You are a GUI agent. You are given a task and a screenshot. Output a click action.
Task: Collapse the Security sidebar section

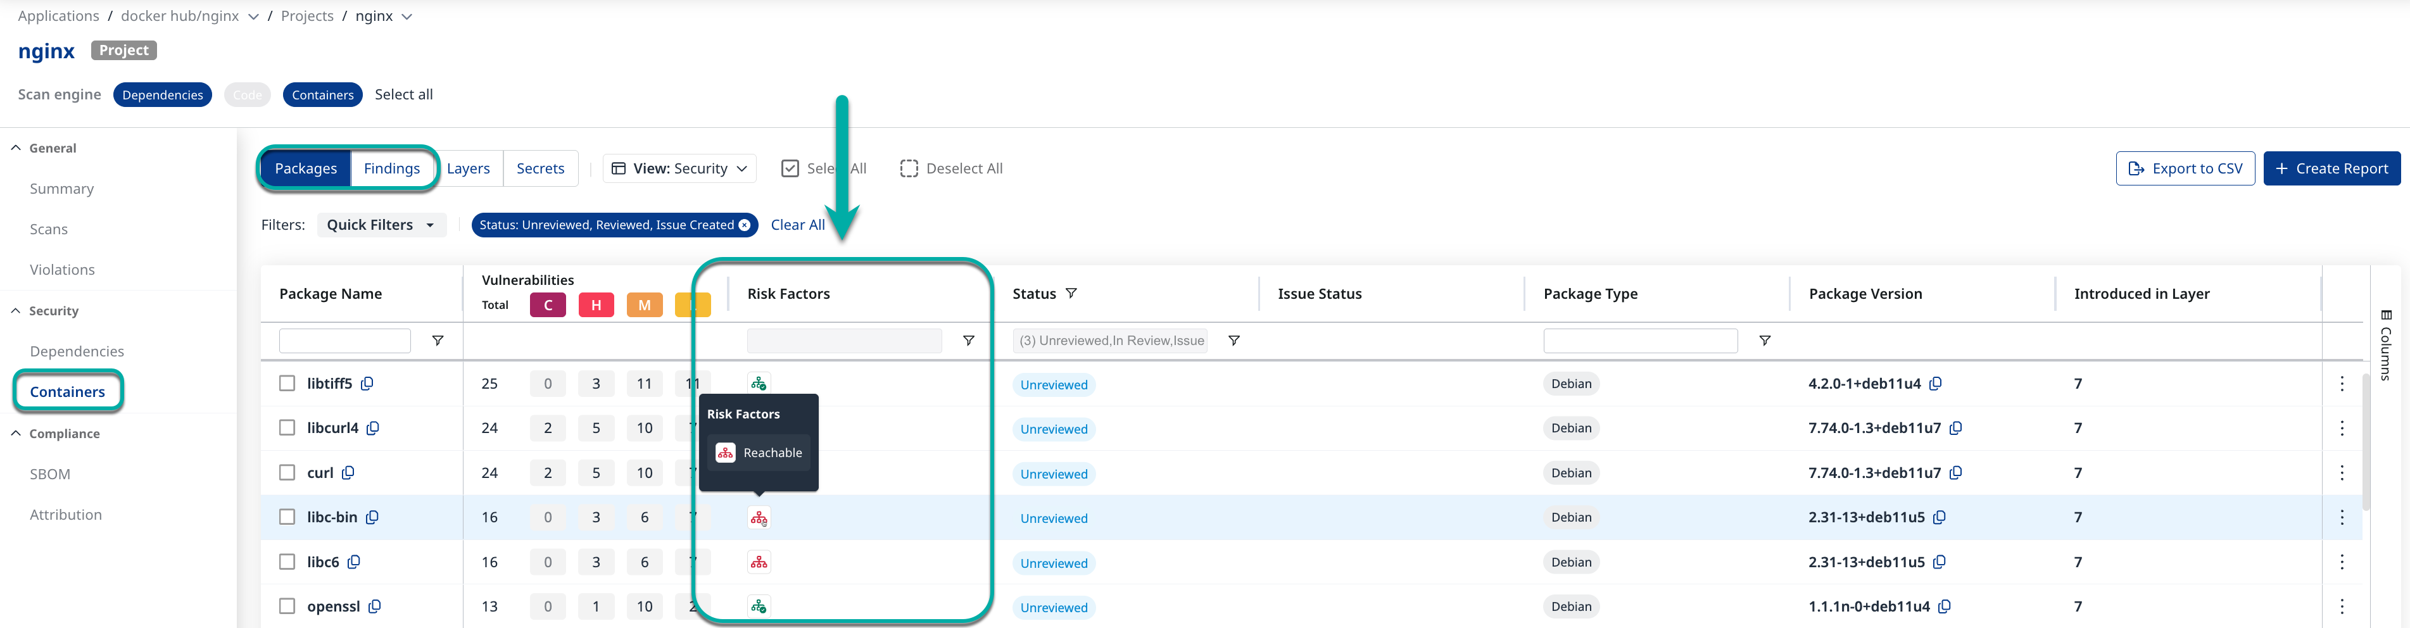[x=17, y=311]
